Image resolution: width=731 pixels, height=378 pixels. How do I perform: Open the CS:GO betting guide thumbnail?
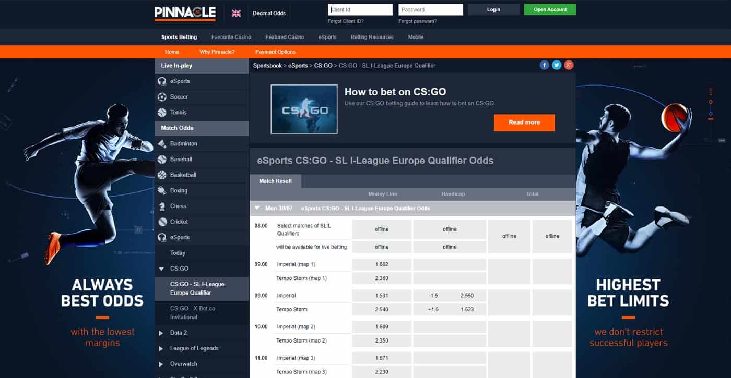click(304, 109)
